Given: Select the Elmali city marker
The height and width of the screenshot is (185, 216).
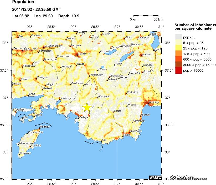Looking at the screenshot, I should [x=113, y=112].
